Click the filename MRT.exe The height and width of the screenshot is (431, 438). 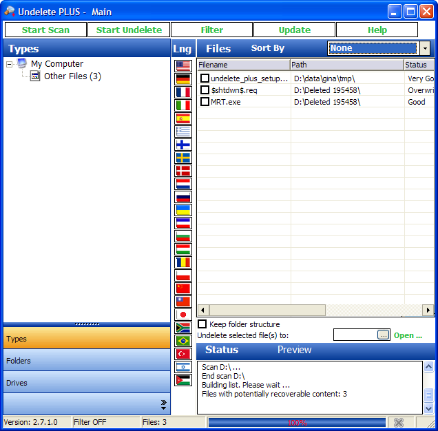[x=226, y=102]
